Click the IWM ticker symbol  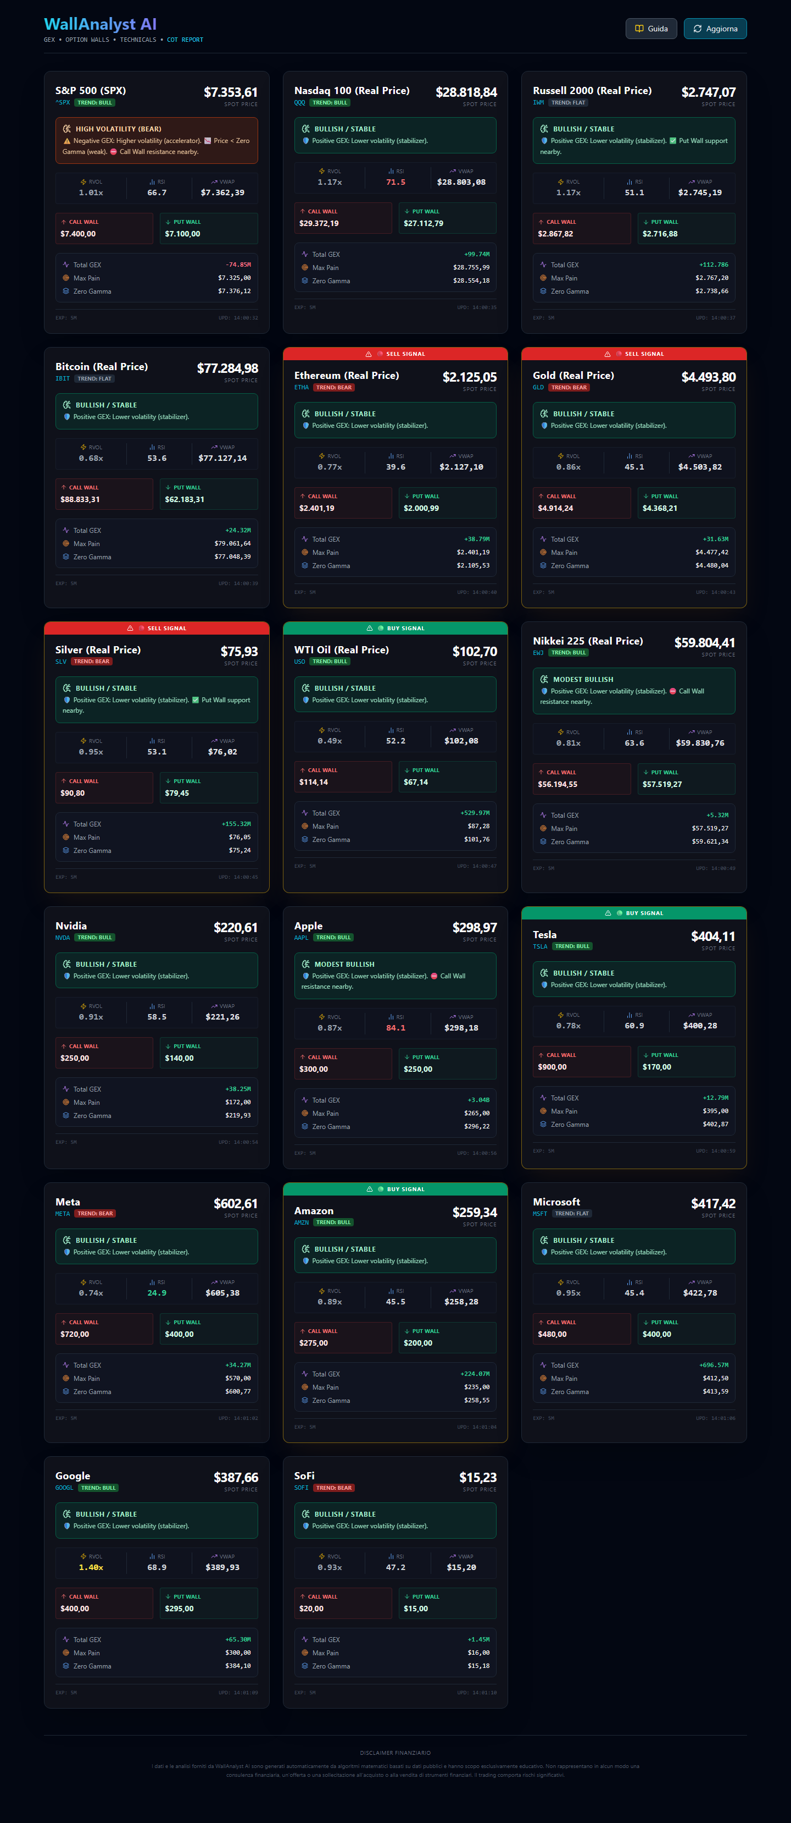[539, 103]
